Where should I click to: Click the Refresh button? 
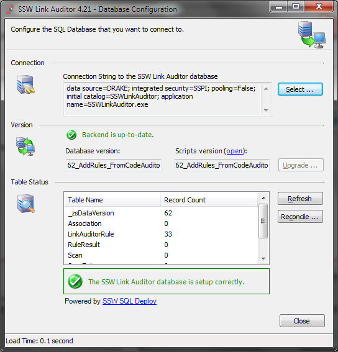(300, 199)
